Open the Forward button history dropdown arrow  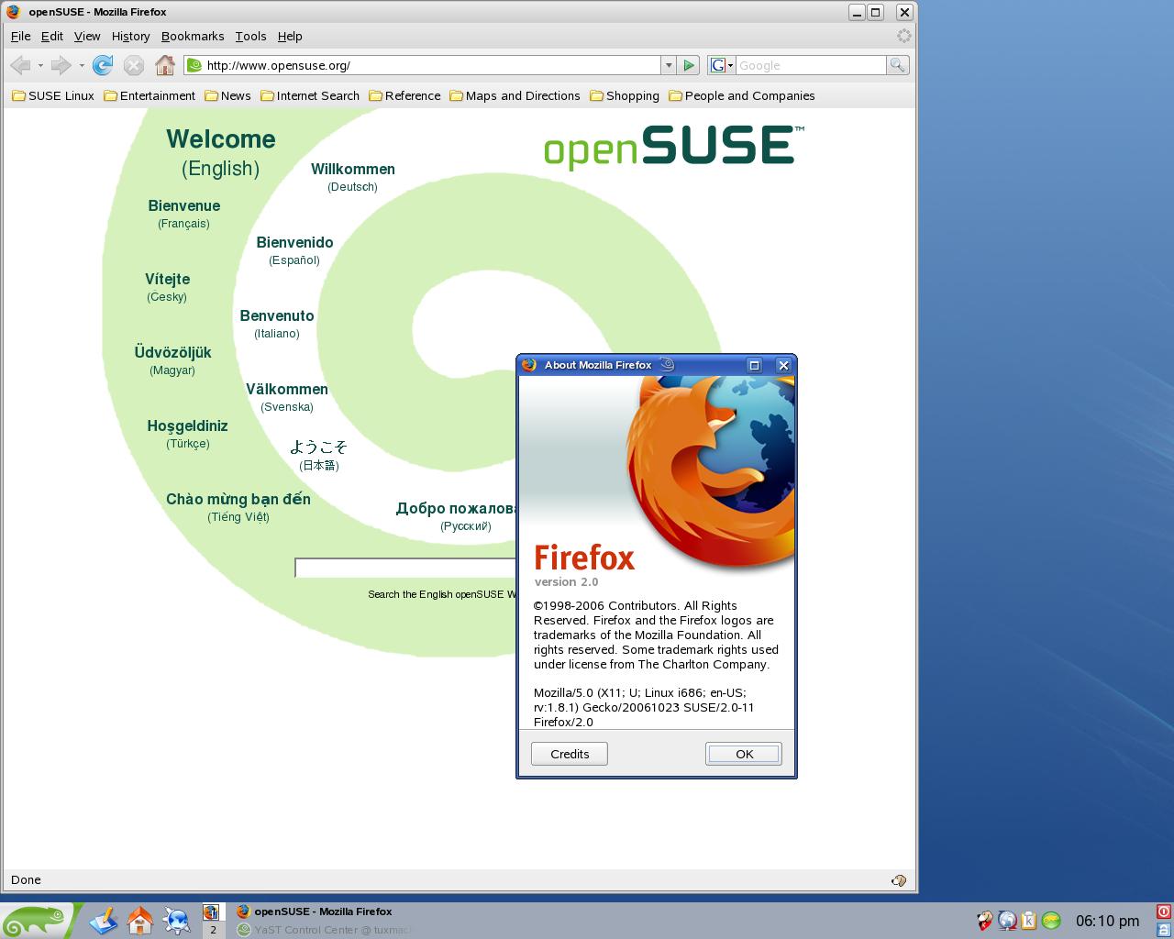pos(82,65)
